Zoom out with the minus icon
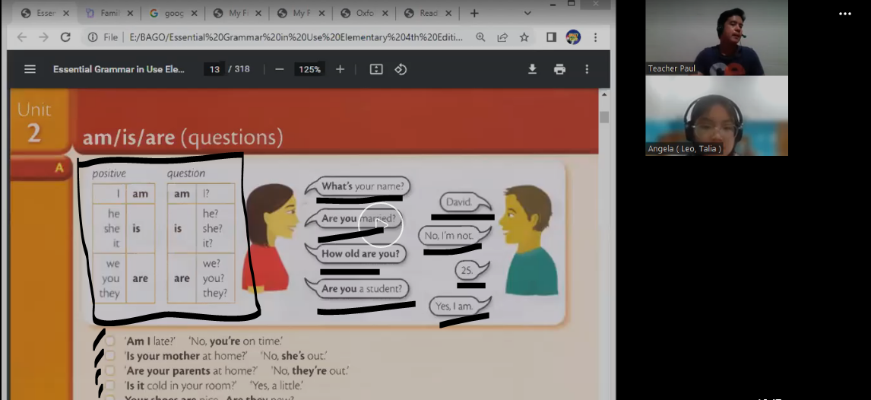The image size is (871, 400). click(x=280, y=69)
